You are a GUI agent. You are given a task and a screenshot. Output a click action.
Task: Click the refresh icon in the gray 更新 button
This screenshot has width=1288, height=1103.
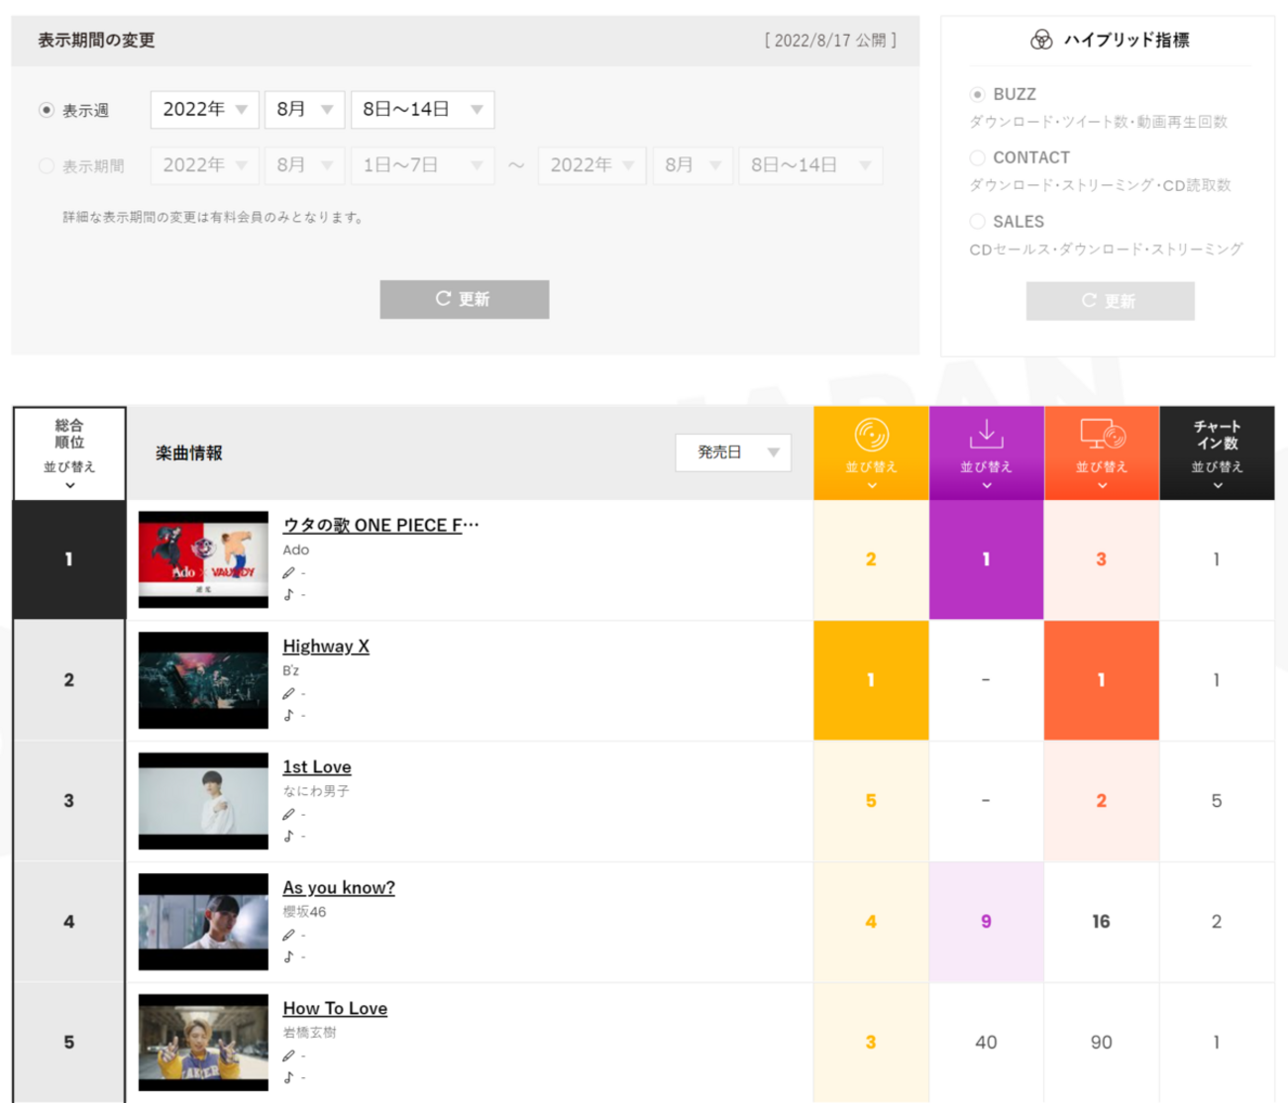[x=443, y=298]
